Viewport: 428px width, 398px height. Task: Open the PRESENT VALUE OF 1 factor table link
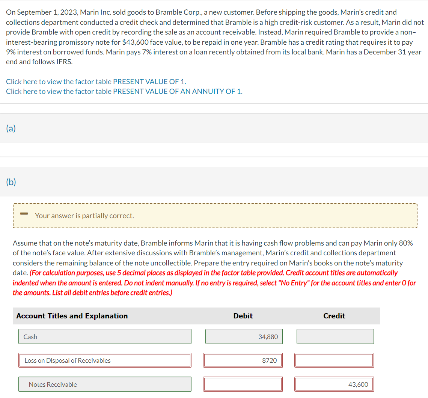[96, 81]
